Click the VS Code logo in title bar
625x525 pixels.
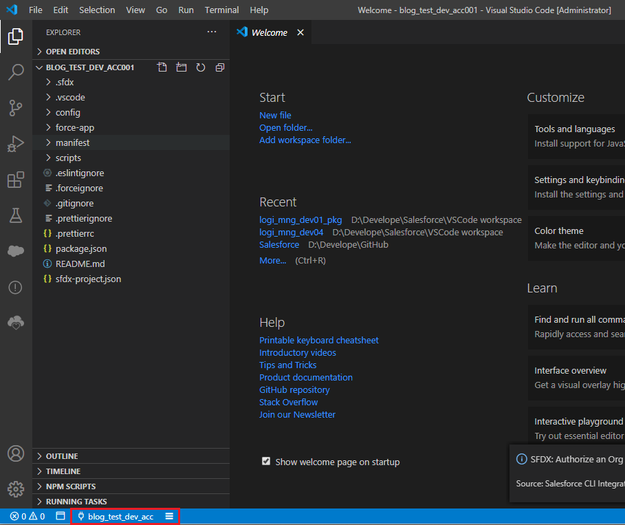tap(12, 10)
